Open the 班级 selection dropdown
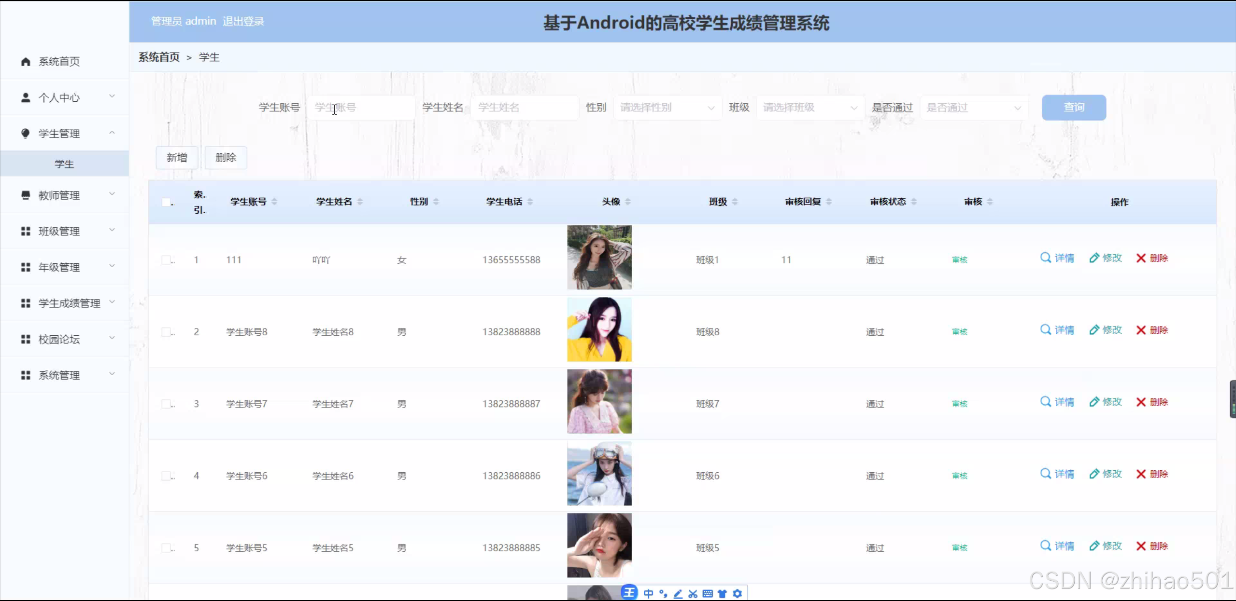 click(x=810, y=108)
